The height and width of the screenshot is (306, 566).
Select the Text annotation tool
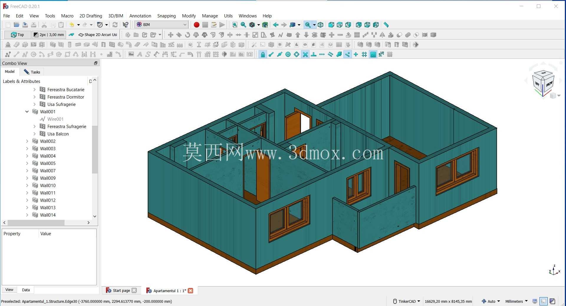coord(139,54)
